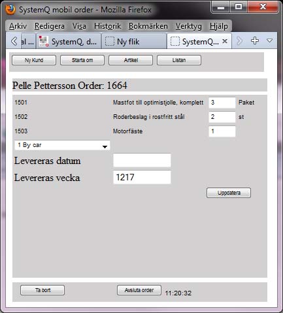Click the Starta om button
Viewport: 283px width, 313px height.
coord(82,60)
